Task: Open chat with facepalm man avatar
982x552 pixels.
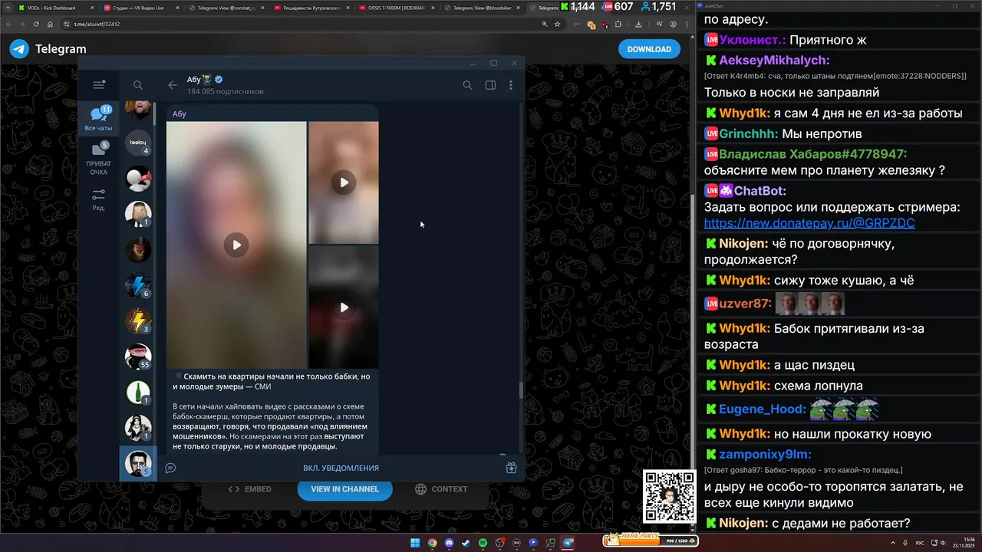Action: coord(138,214)
